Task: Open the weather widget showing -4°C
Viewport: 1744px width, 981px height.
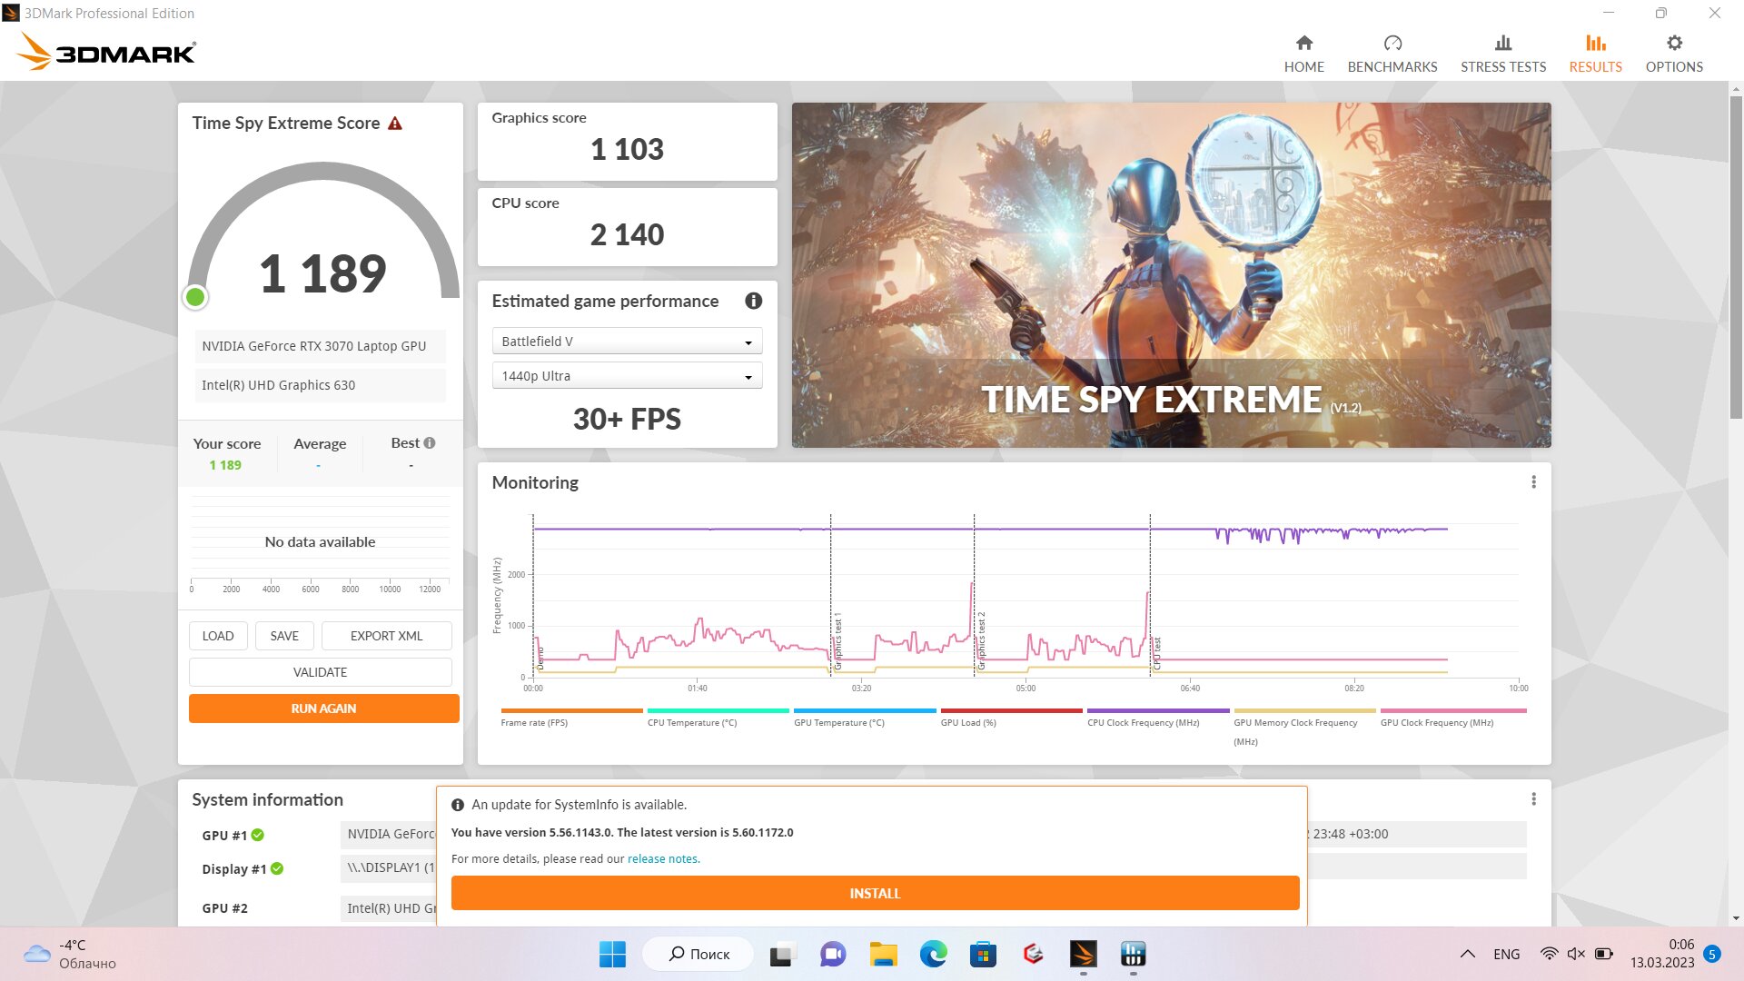Action: (x=71, y=954)
